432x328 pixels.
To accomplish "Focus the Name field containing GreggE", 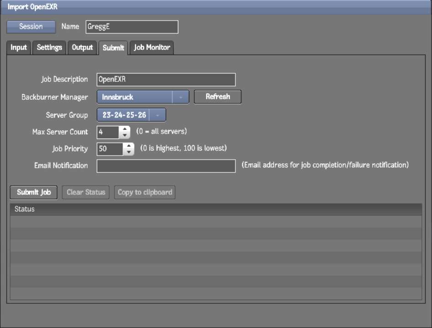I will coord(132,27).
